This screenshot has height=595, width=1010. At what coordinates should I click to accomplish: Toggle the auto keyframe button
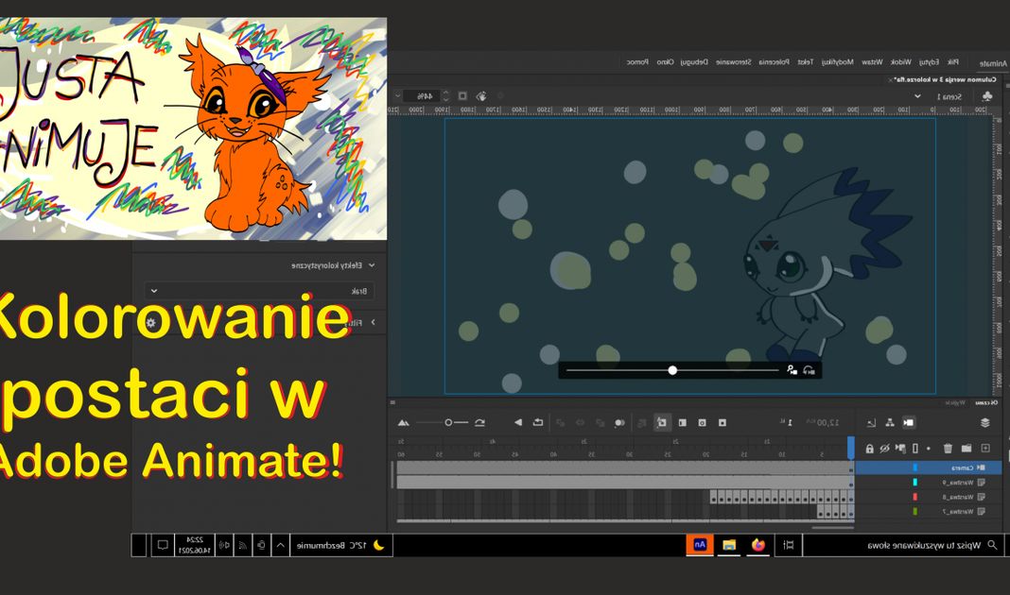(x=662, y=422)
